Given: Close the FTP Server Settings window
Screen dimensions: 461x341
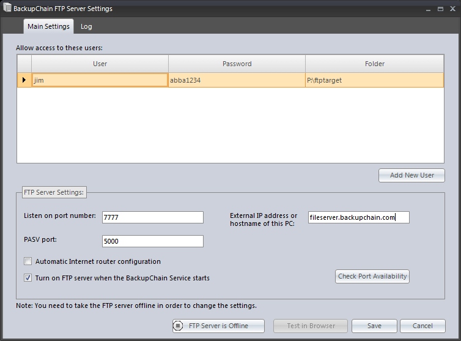Looking at the screenshot, I should coord(453,9).
